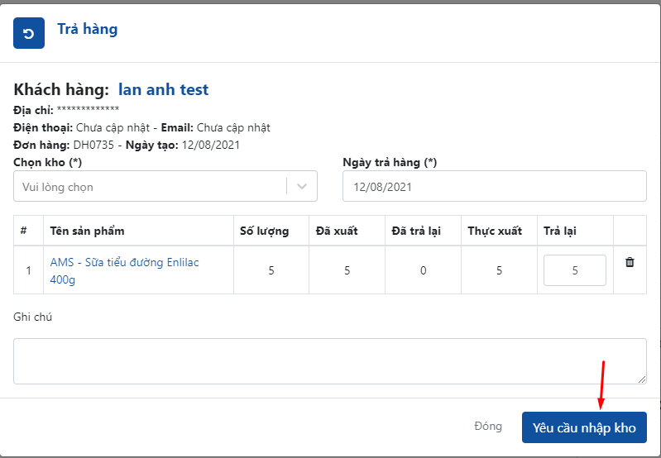
Task: Click the Đã xuất column header
Action: 337,231
